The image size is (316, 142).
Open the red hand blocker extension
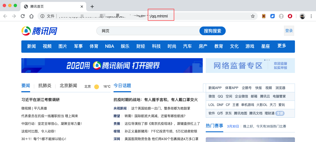coord(290,16)
